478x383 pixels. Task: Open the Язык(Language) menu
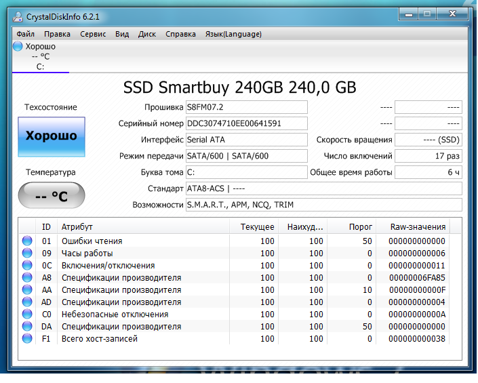[x=233, y=34]
